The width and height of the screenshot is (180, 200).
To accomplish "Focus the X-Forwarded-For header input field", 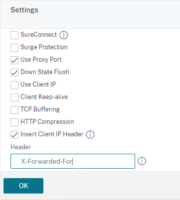I will click(73, 161).
